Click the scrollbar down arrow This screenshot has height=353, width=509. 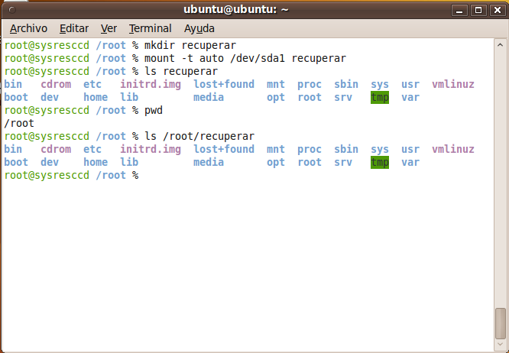pos(501,345)
